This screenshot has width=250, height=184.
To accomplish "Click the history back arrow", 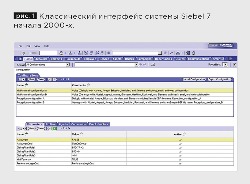I will [140, 64].
